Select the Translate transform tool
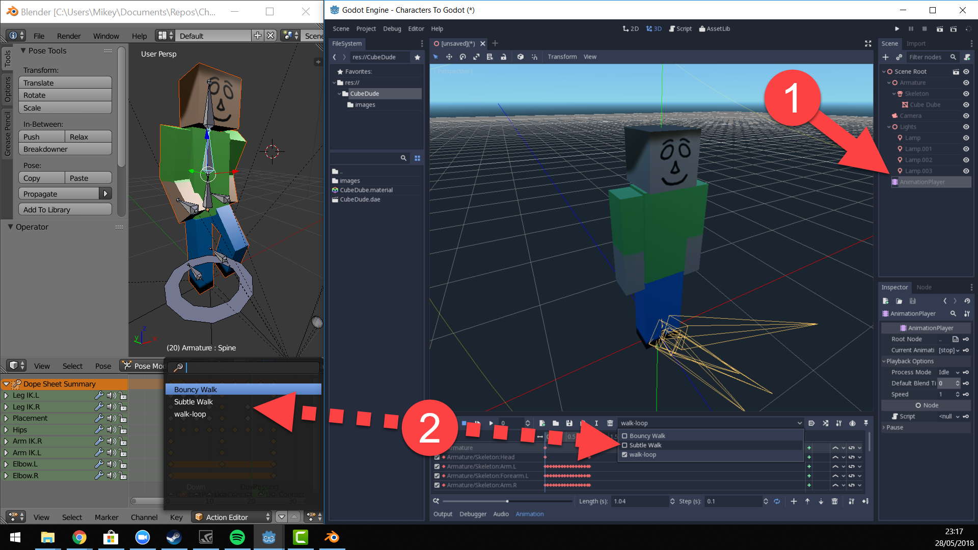Screen dimensions: 978x550 (65, 82)
